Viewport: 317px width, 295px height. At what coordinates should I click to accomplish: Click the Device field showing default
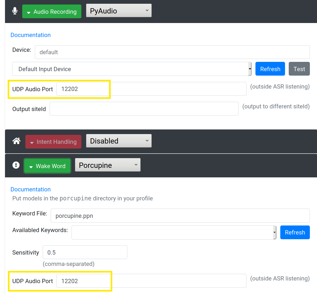click(x=172, y=52)
